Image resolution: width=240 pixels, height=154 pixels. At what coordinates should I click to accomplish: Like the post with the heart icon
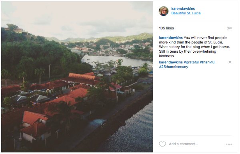coord(162,144)
